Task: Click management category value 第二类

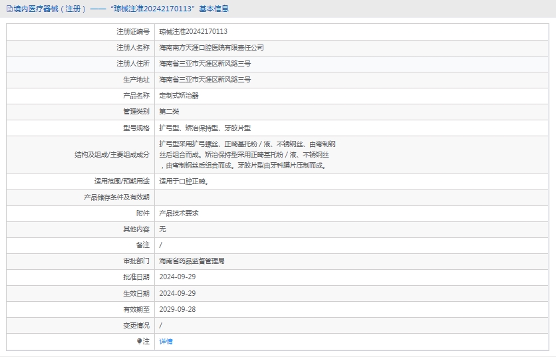Action: tap(169, 112)
